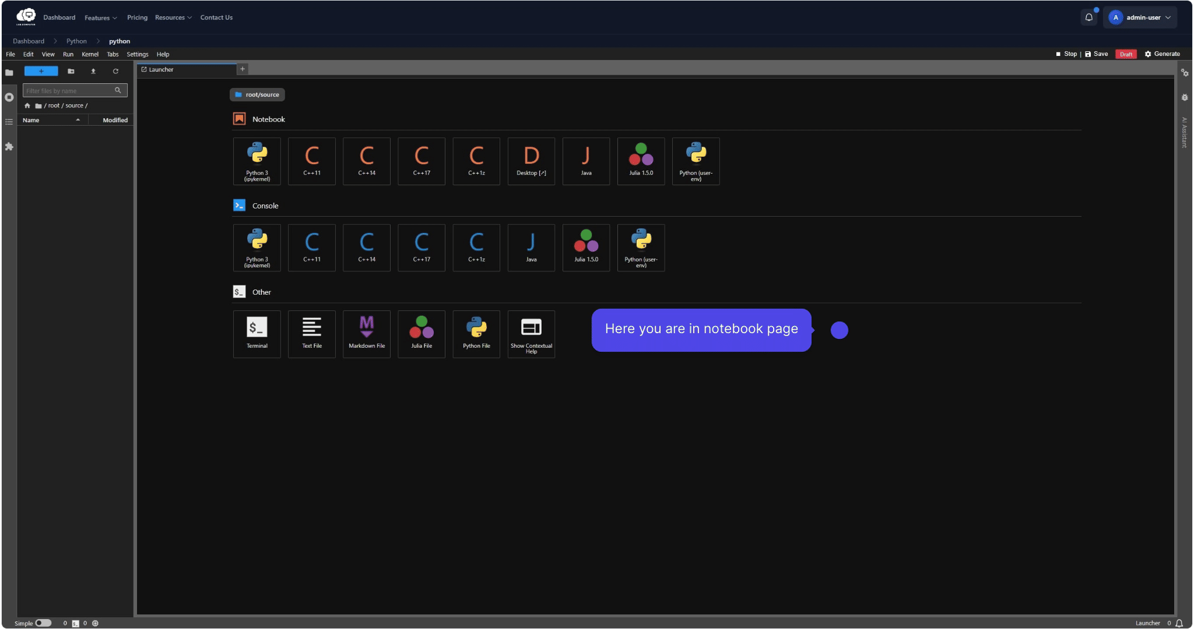Open the property inspector gears icon

(1185, 73)
